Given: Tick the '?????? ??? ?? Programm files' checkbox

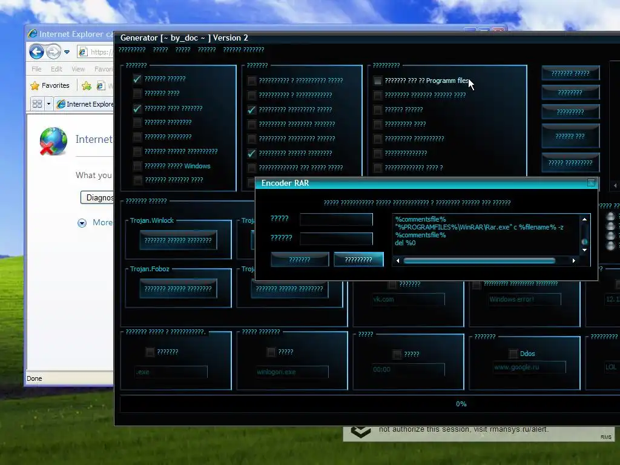Looking at the screenshot, I should [x=378, y=81].
